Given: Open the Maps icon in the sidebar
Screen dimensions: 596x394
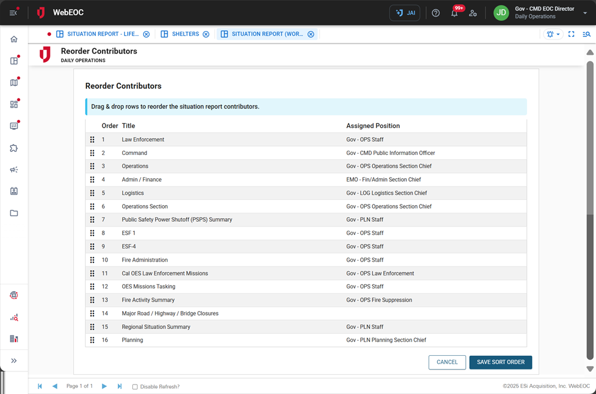Looking at the screenshot, I should 14,82.
